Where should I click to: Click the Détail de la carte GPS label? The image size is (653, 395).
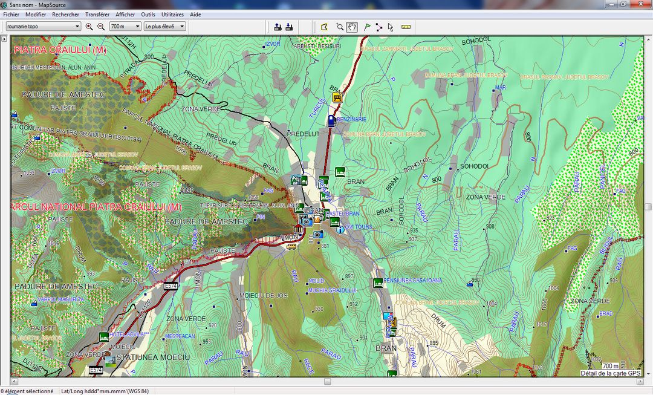click(611, 373)
